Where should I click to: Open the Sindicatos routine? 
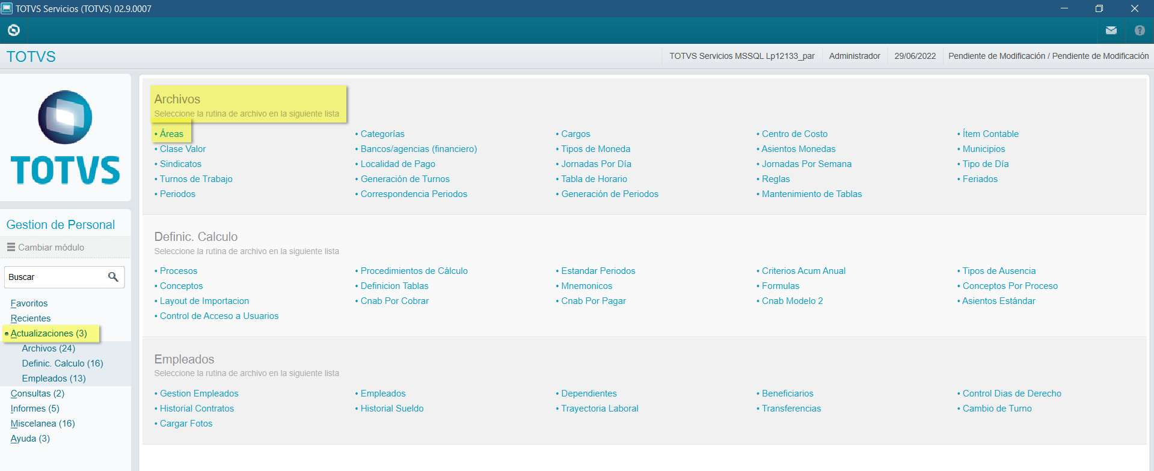180,164
